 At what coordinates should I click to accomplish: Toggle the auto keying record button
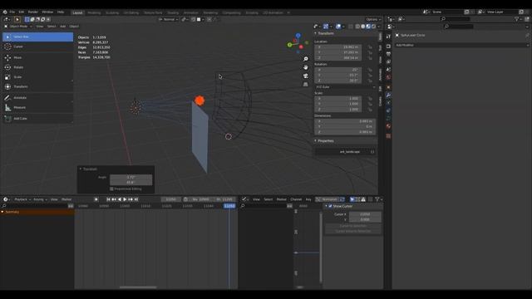96,199
